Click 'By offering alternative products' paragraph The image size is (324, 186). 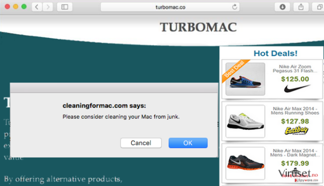(63, 179)
